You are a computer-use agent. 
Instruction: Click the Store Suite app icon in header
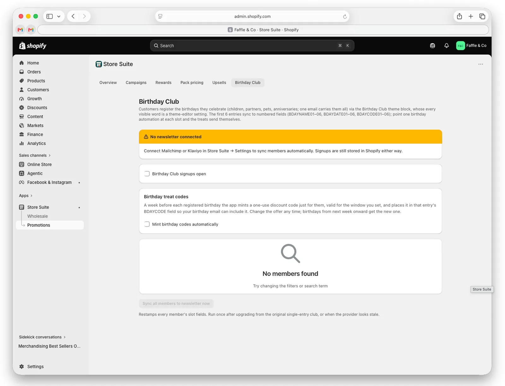pos(98,64)
